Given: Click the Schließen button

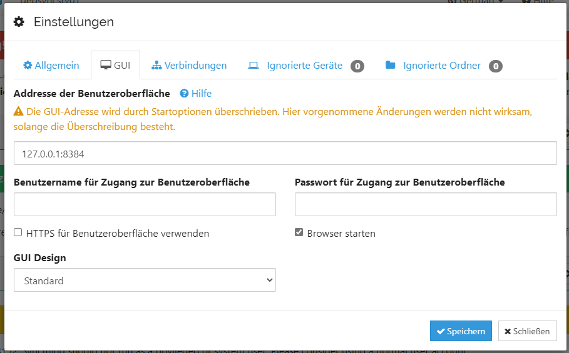Looking at the screenshot, I should pos(527,331).
